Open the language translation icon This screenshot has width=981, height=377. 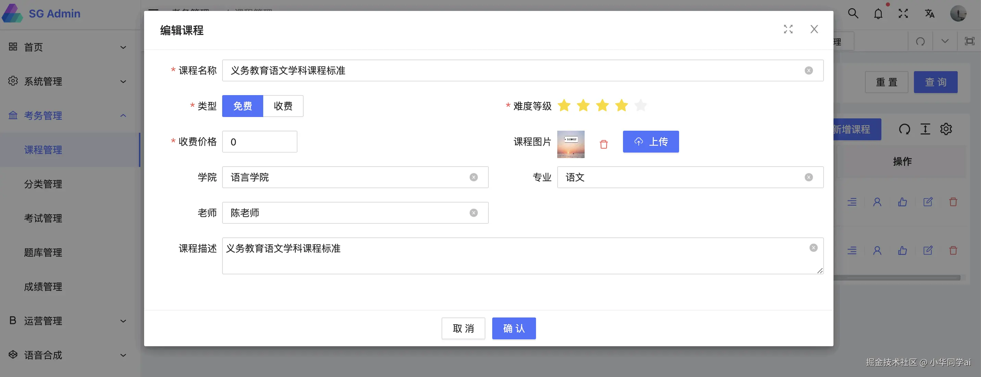coord(929,14)
